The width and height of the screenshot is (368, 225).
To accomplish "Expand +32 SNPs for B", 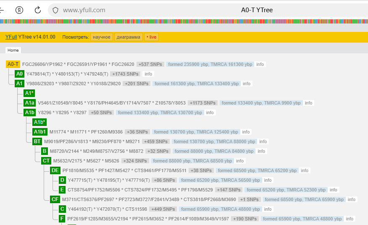I will [x=158, y=151].
